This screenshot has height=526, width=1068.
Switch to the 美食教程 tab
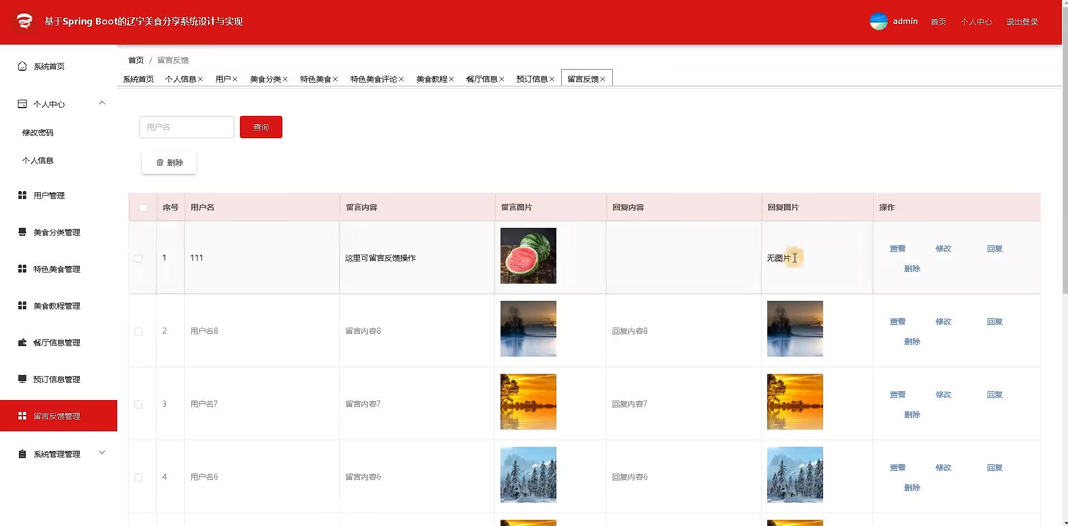click(432, 79)
